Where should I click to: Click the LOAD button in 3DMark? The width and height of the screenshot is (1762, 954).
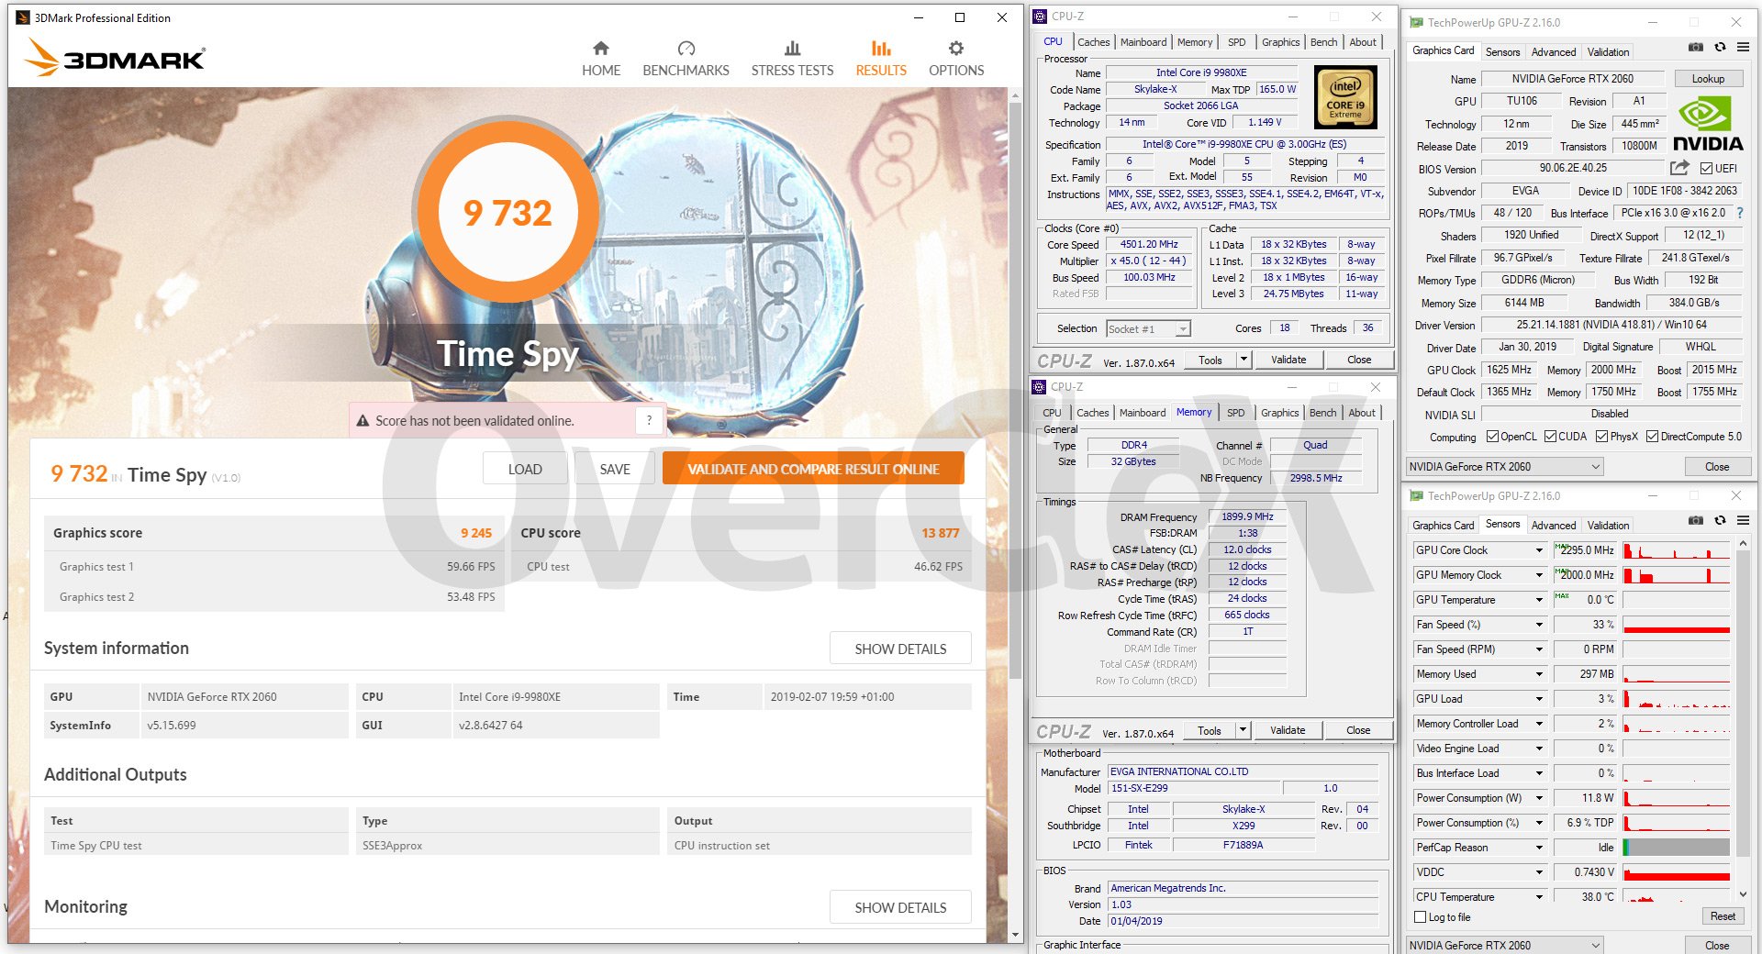[525, 469]
